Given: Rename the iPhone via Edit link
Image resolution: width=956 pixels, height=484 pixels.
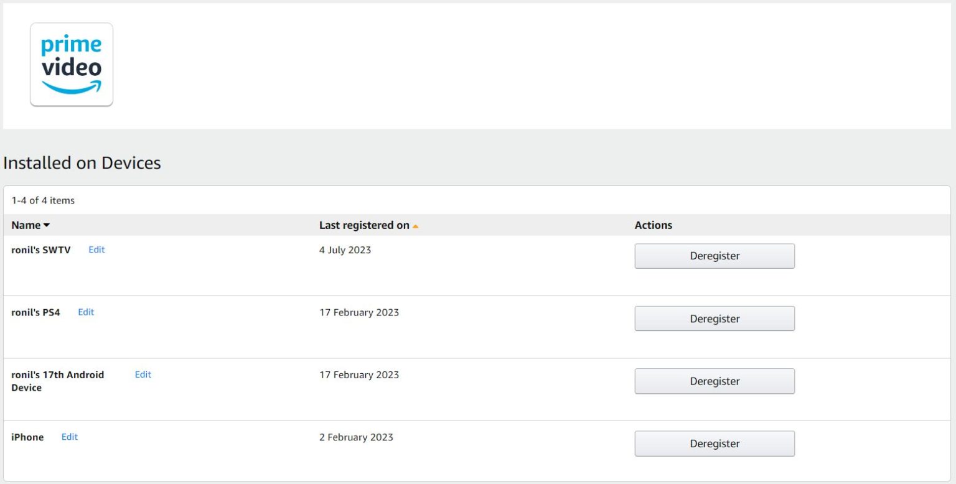Looking at the screenshot, I should click(x=70, y=437).
